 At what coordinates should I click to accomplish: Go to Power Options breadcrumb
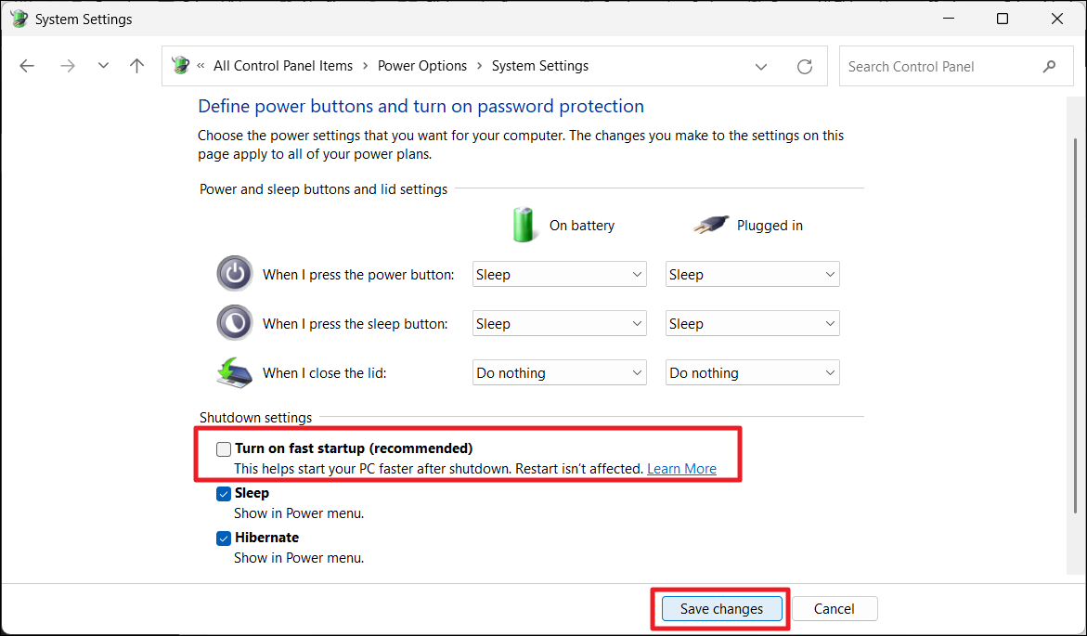pos(422,66)
